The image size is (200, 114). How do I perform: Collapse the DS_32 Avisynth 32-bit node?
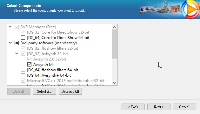click(17, 54)
